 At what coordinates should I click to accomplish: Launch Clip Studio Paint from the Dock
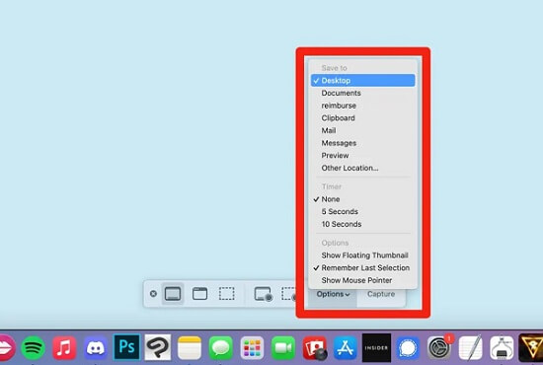158,347
